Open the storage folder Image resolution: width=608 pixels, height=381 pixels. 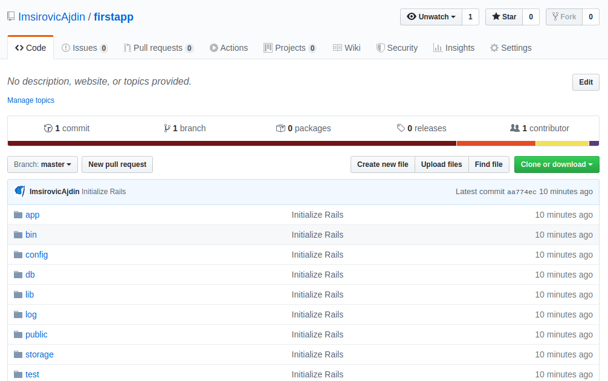click(39, 354)
